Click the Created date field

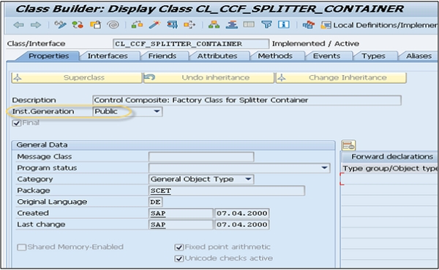242,213
